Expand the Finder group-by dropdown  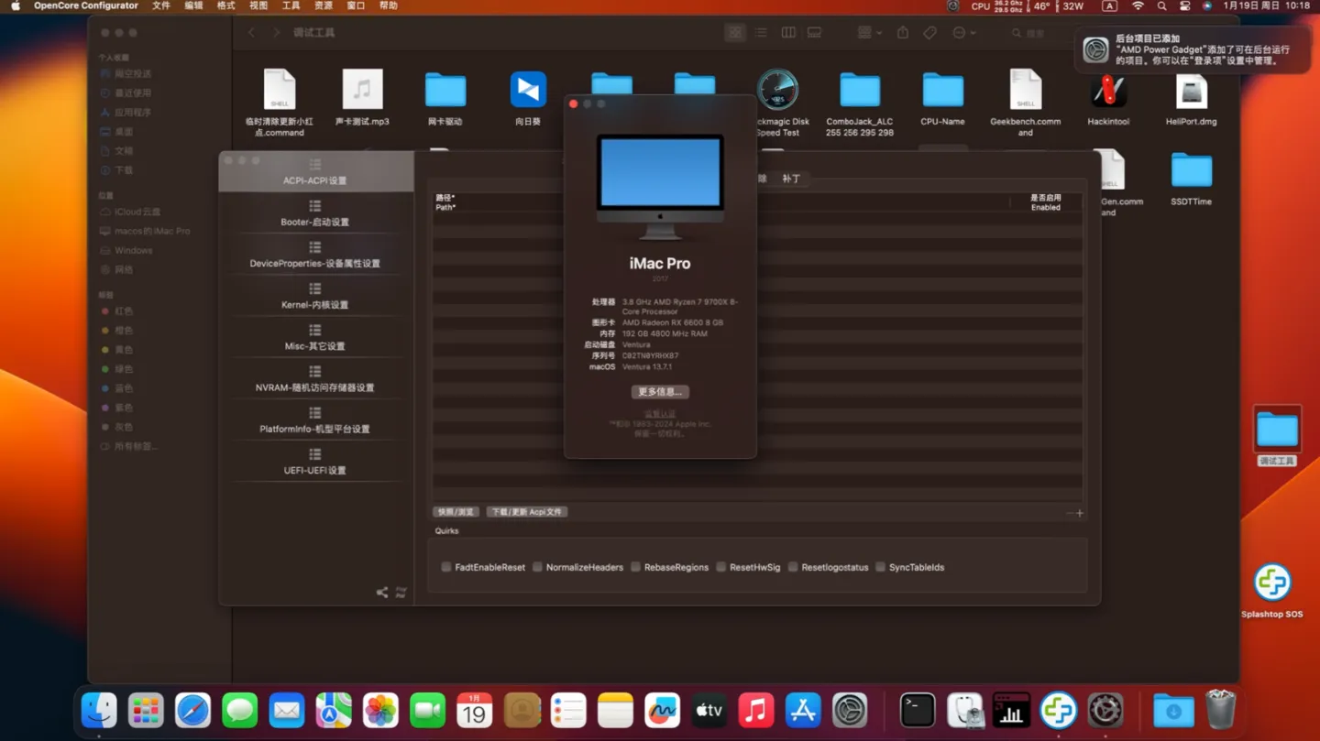pos(869,33)
